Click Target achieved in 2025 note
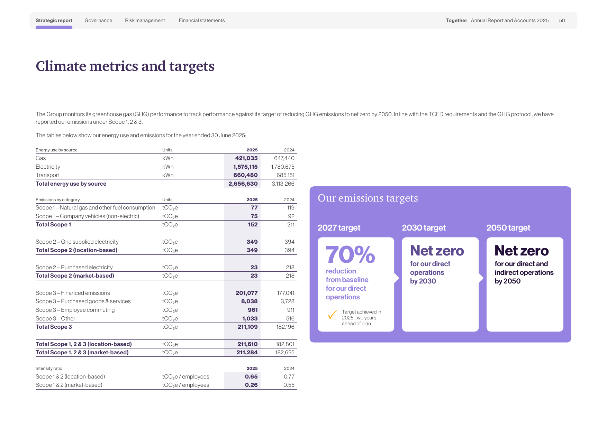This screenshot has height=429, width=607. pyautogui.click(x=361, y=318)
